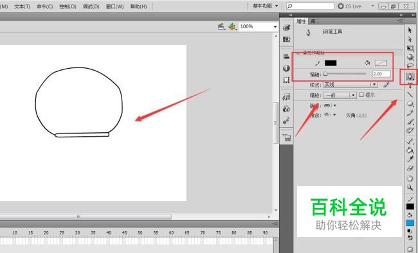Choose the Selection arrow tool
The width and height of the screenshot is (418, 253).
click(410, 30)
